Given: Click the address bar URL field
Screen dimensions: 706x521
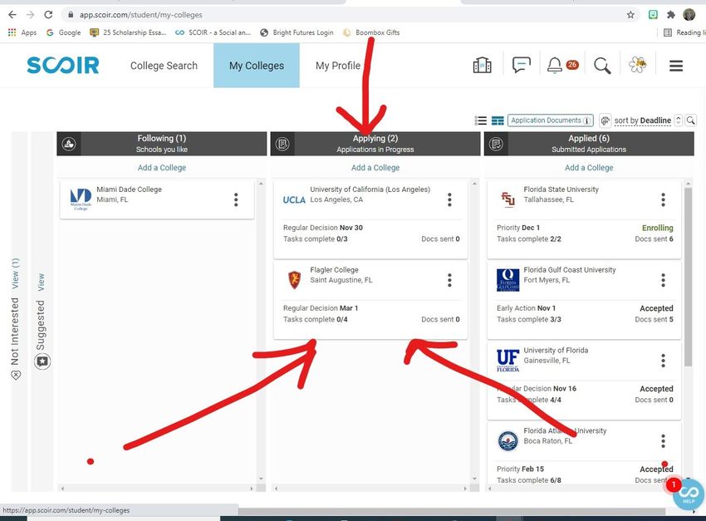Looking at the screenshot, I should tap(350, 15).
